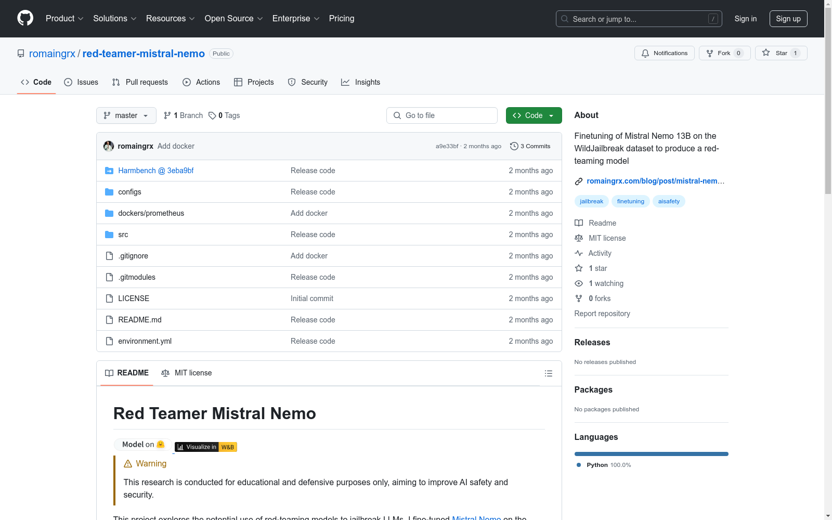Click the search magnifier icon in header
The width and height of the screenshot is (832, 520).
565,19
